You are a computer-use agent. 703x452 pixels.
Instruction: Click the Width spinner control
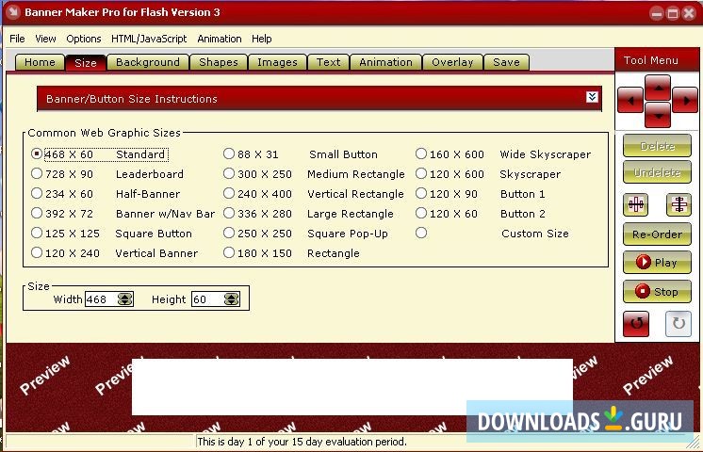[125, 299]
